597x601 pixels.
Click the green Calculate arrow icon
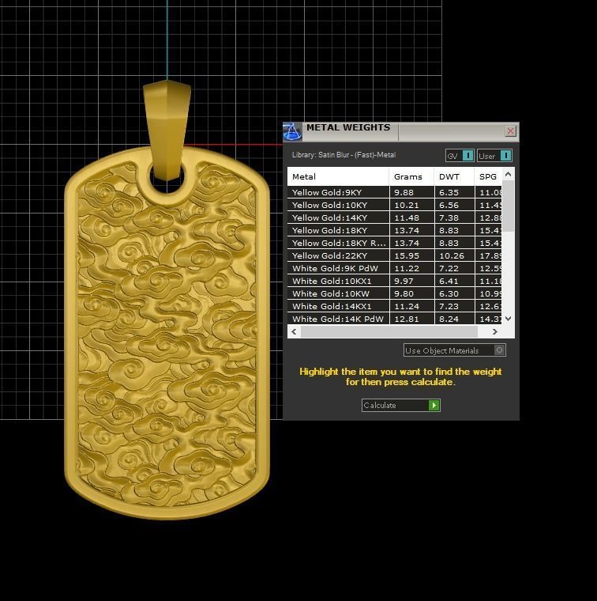tap(434, 405)
